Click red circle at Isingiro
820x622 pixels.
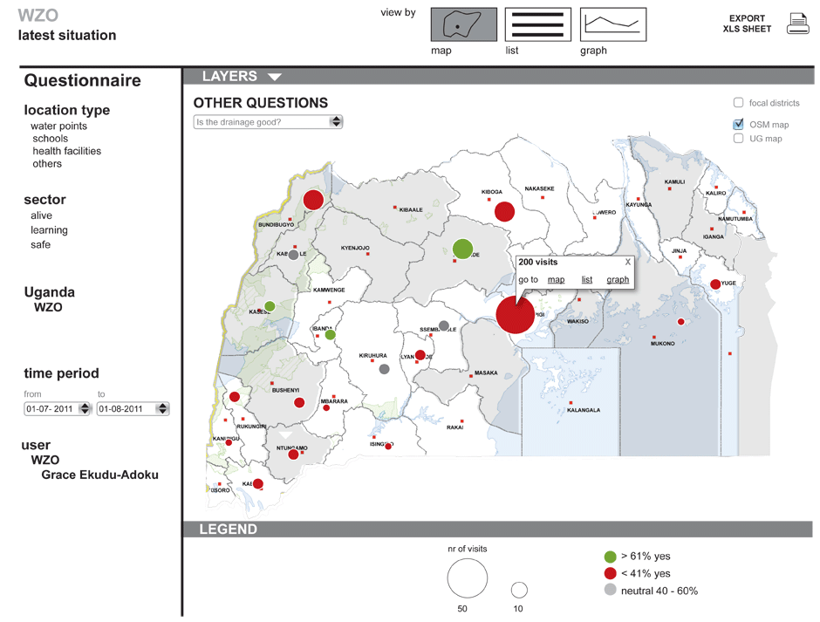tap(388, 447)
